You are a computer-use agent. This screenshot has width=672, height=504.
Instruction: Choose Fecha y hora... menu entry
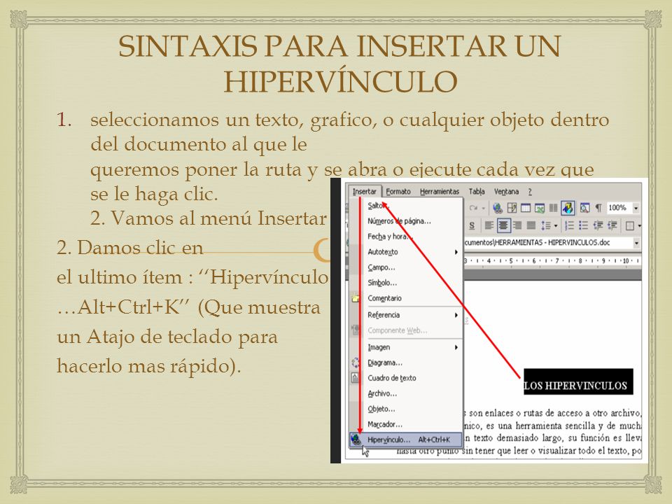click(406, 237)
